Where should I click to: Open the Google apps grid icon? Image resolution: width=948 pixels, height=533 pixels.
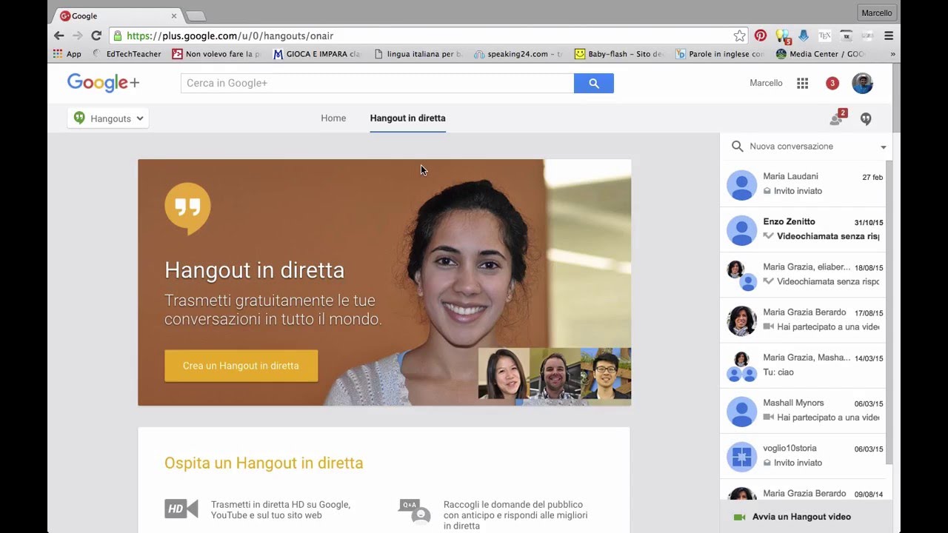pyautogui.click(x=802, y=84)
